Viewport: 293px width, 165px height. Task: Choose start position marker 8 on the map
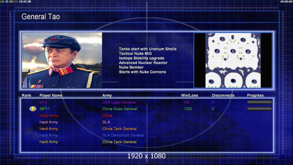tap(248, 51)
